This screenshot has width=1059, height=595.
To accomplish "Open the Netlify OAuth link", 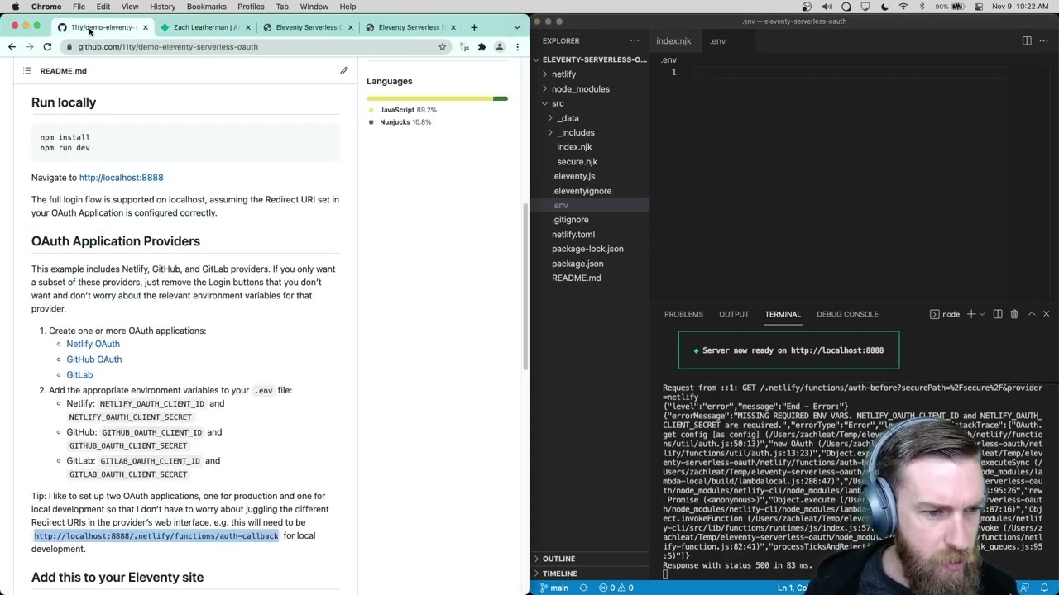I will 93,344.
